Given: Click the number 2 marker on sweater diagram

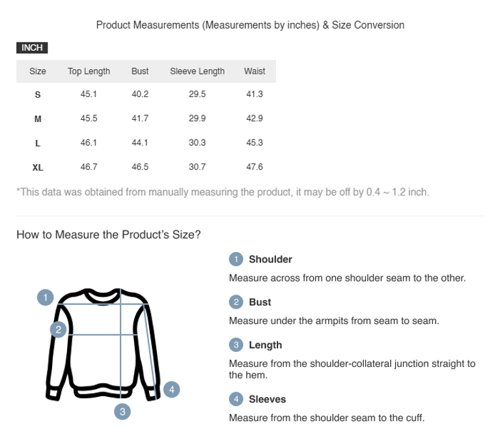Looking at the screenshot, I should (x=59, y=330).
